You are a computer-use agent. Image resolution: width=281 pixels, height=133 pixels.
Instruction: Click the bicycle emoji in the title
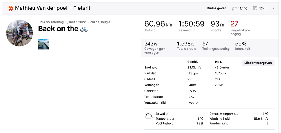pos(84,29)
